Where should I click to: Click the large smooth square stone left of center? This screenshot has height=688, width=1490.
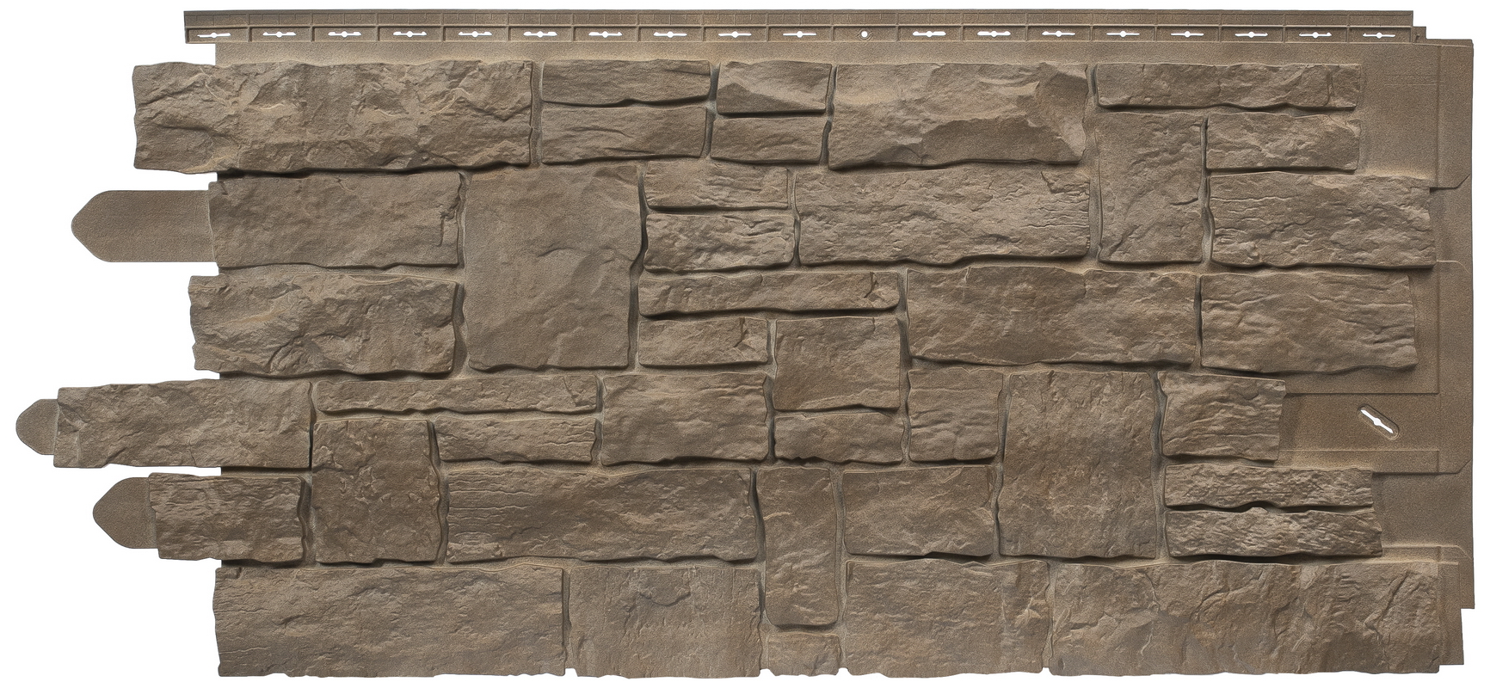[x=553, y=268]
